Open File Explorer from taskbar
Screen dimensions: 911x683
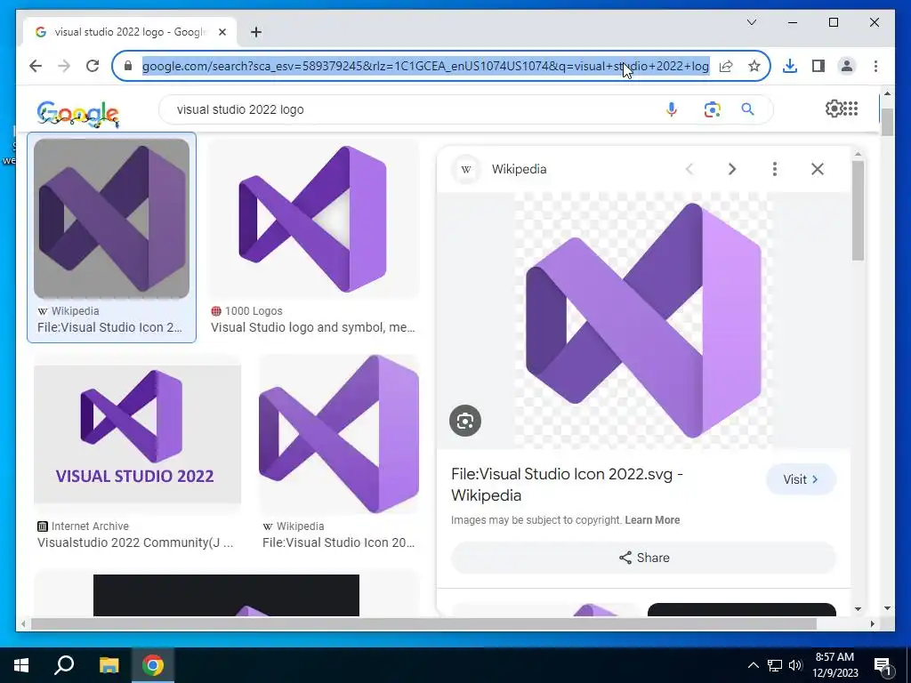109,665
